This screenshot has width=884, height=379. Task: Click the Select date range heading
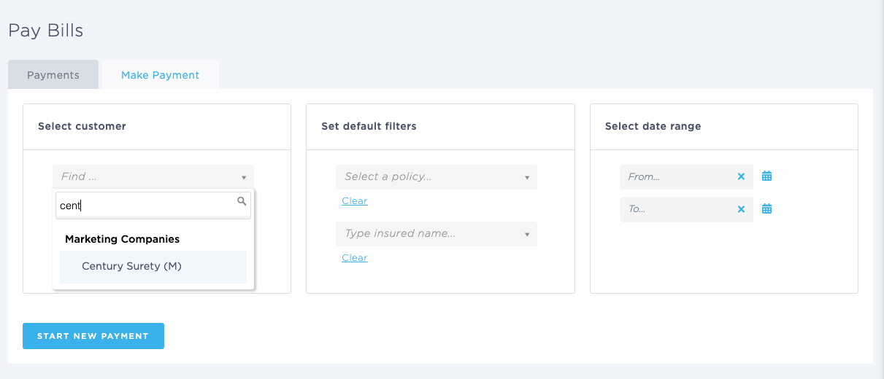[x=653, y=126]
